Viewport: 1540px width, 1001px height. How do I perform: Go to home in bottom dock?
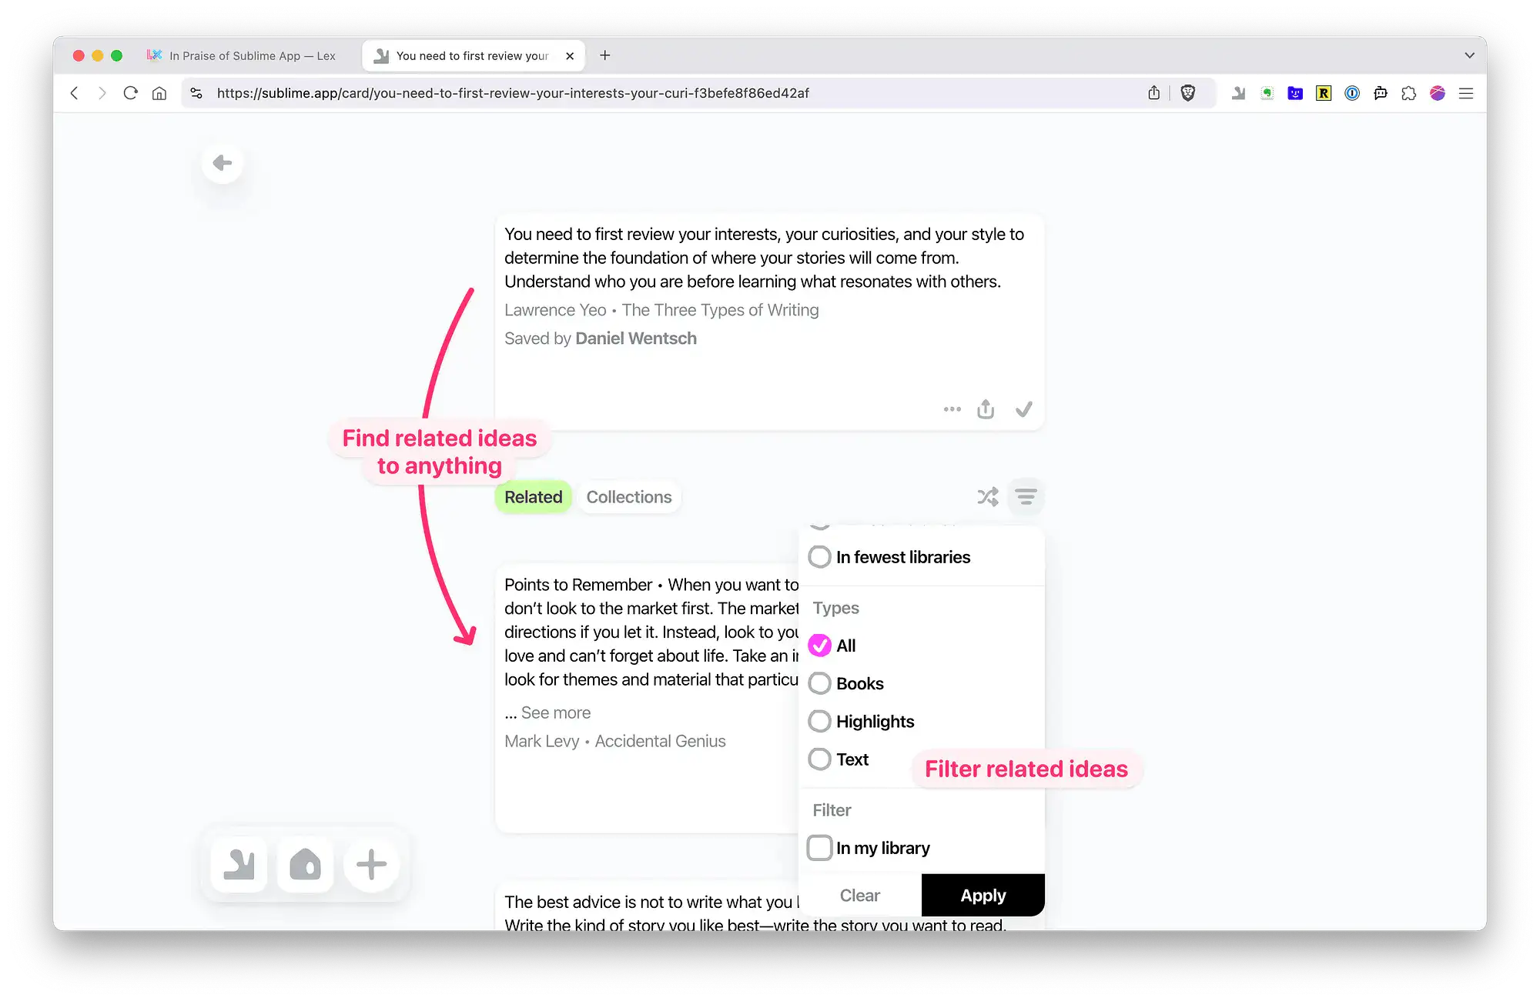[305, 864]
